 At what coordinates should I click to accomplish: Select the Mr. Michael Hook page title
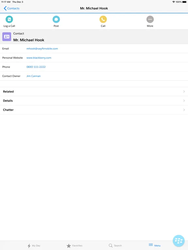click(x=94, y=8)
